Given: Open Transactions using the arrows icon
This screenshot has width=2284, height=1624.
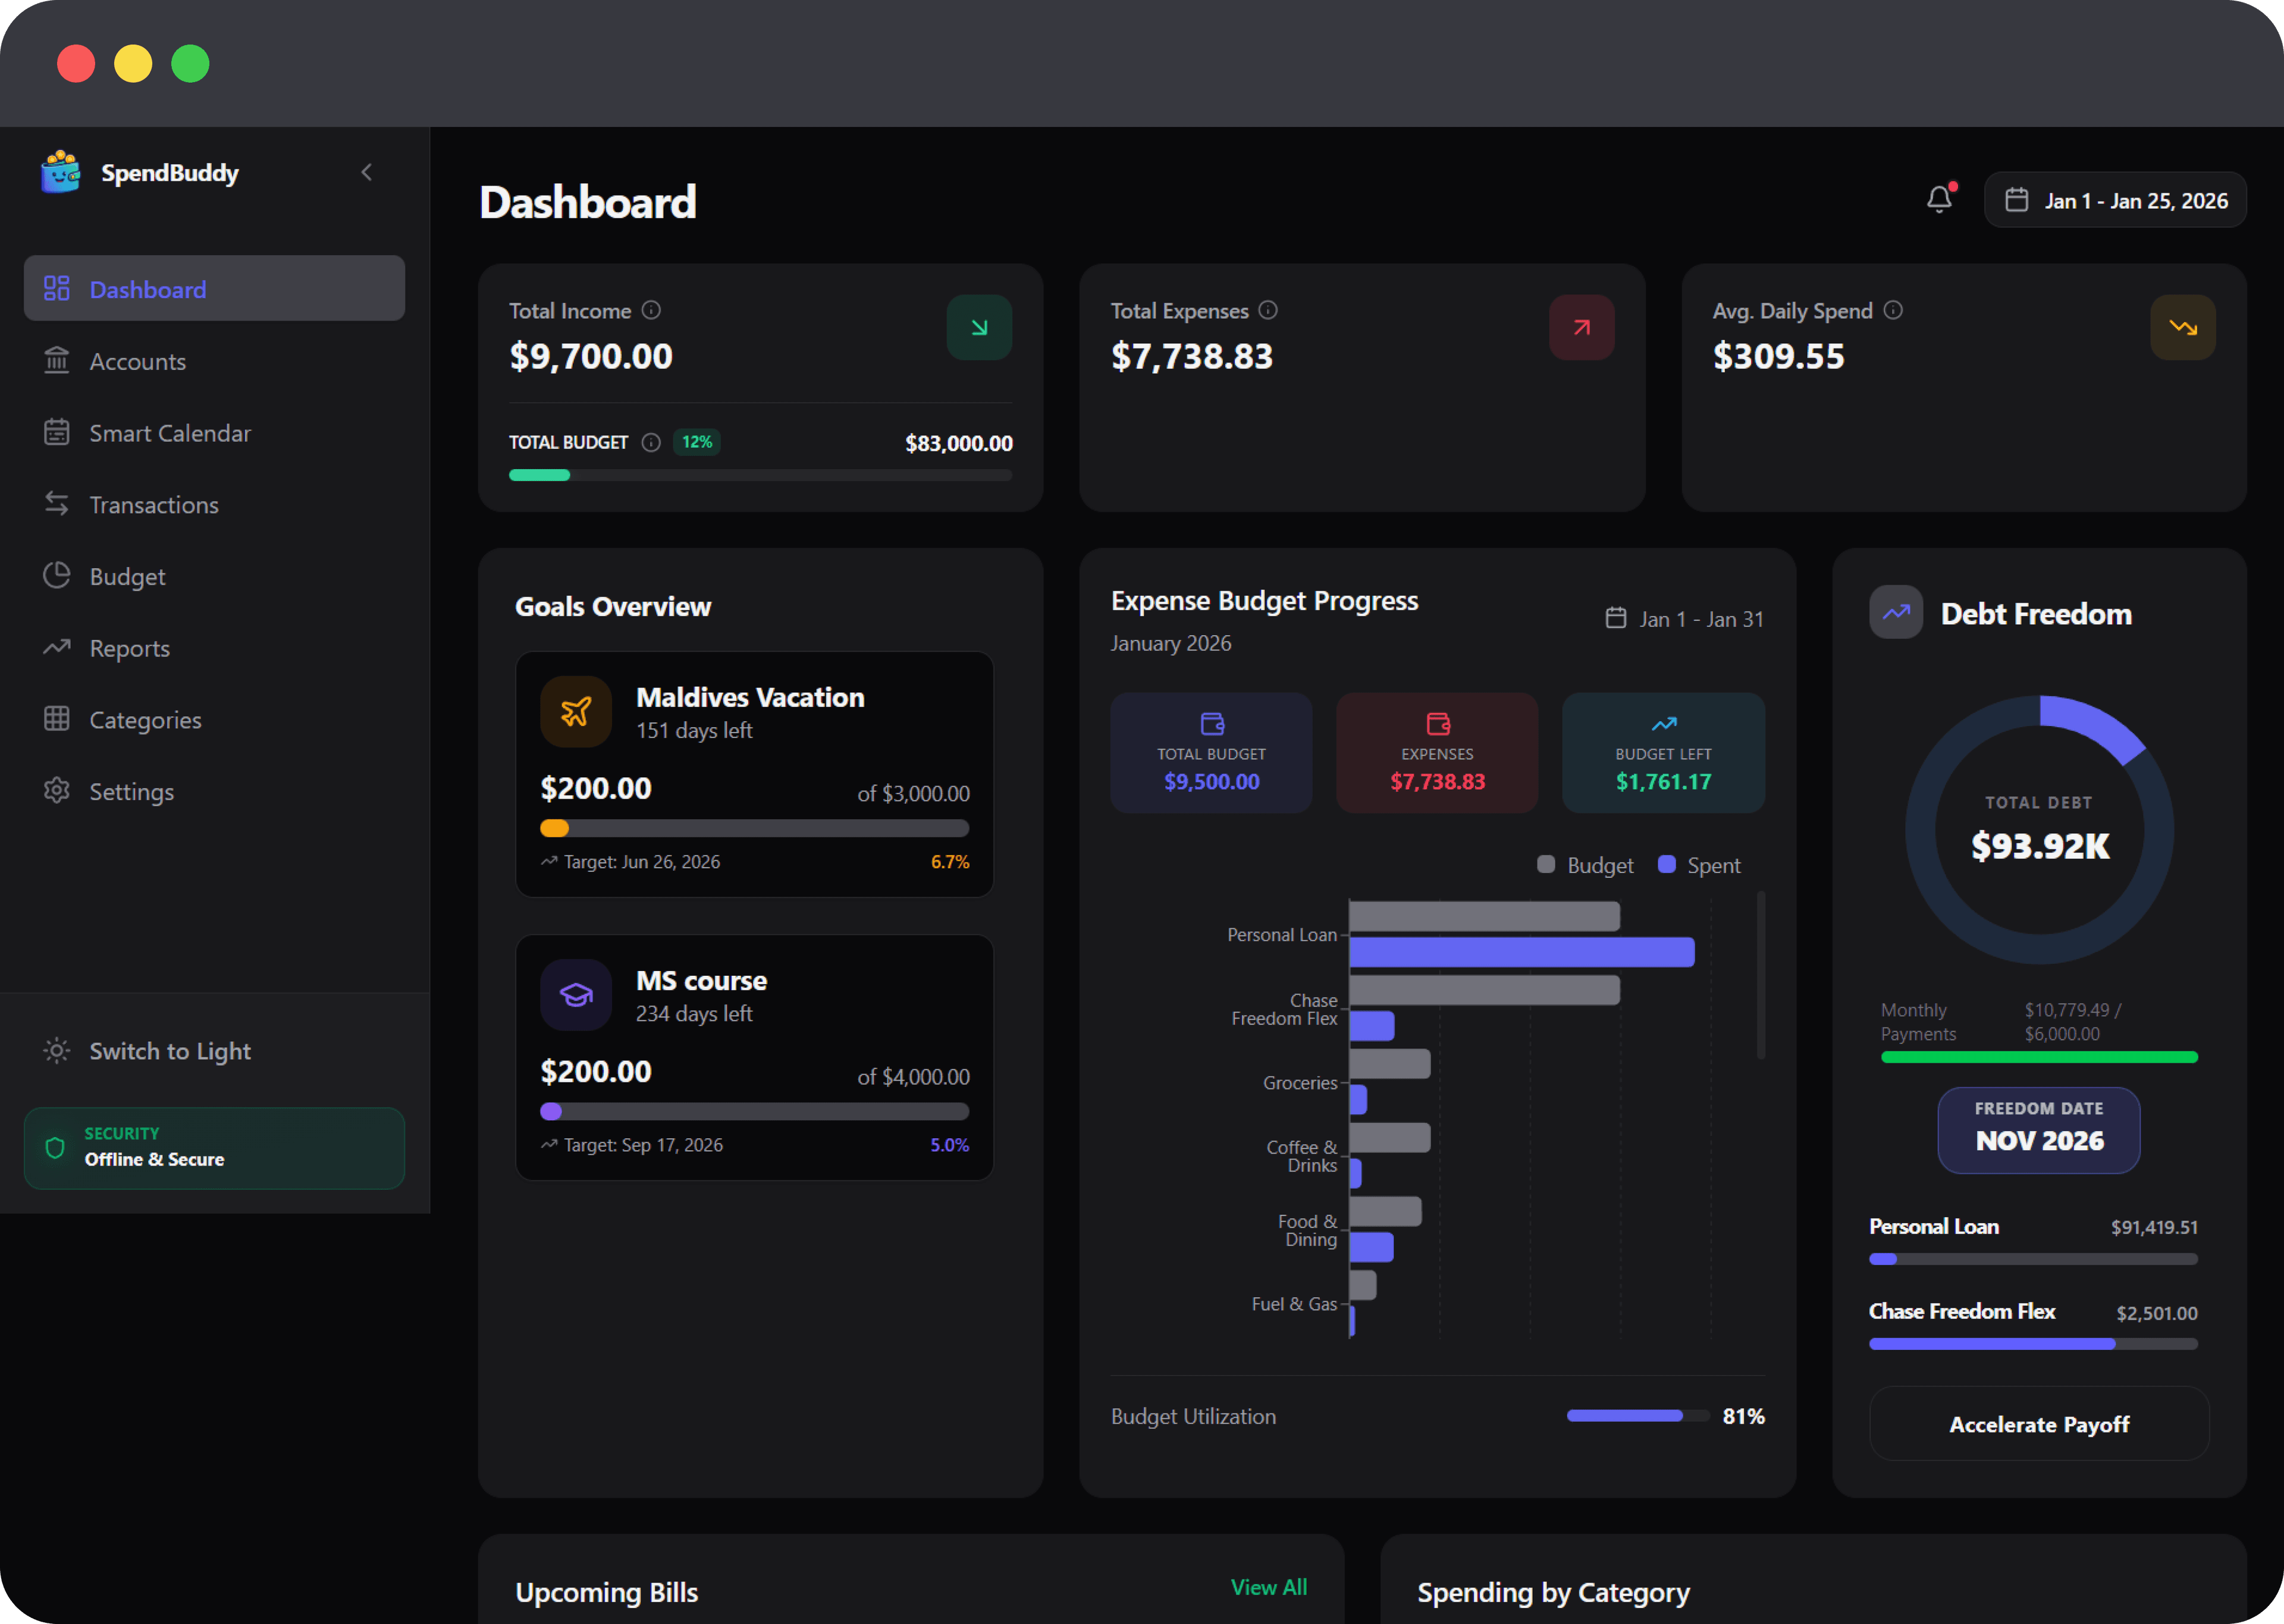Looking at the screenshot, I should click(x=57, y=504).
